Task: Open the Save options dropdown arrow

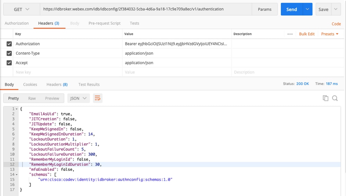Action: click(336, 9)
